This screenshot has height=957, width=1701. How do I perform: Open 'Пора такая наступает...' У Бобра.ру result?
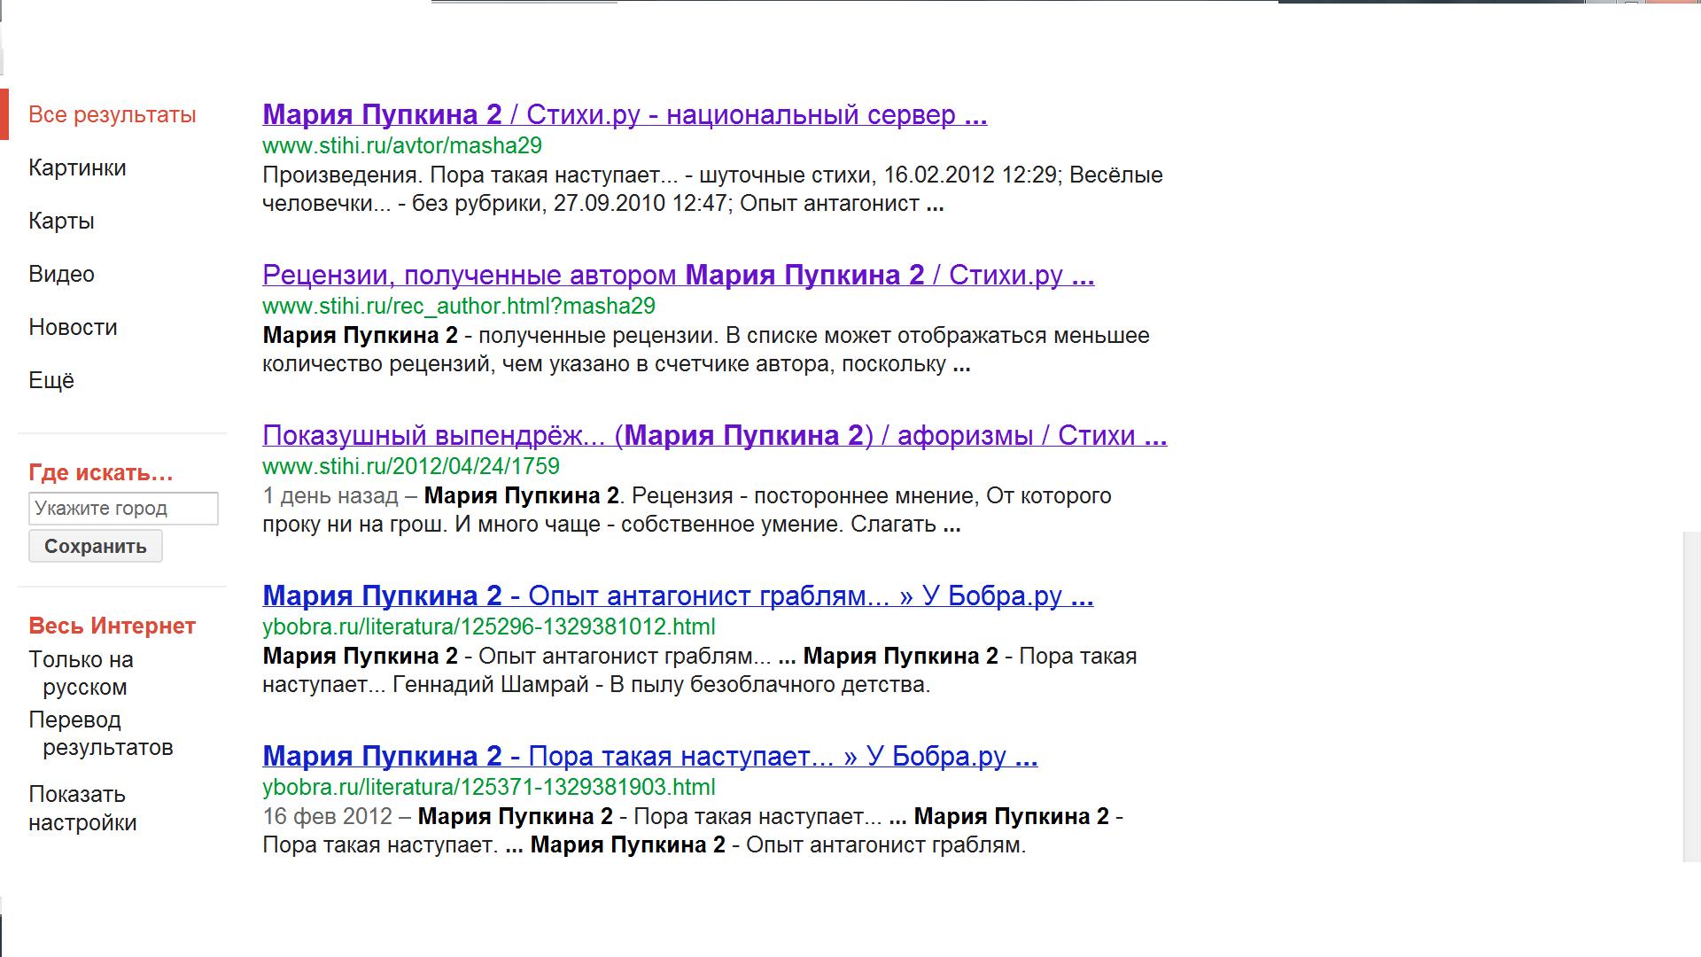pos(650,757)
